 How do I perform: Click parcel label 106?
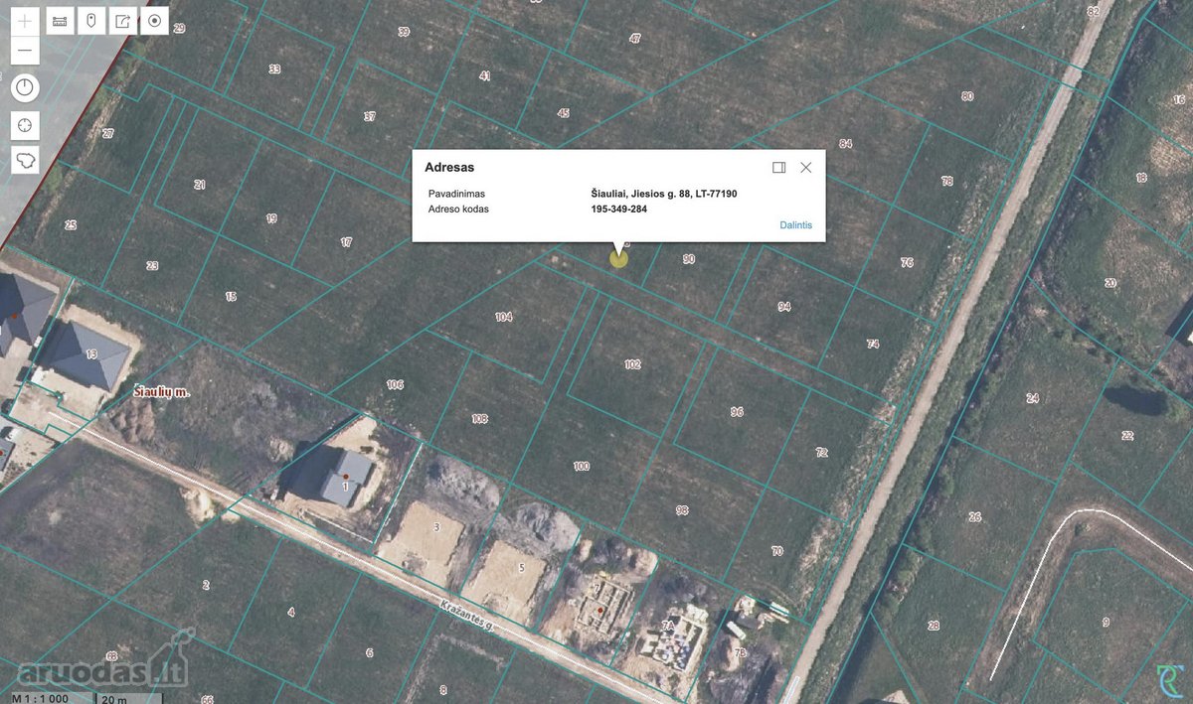(x=395, y=384)
